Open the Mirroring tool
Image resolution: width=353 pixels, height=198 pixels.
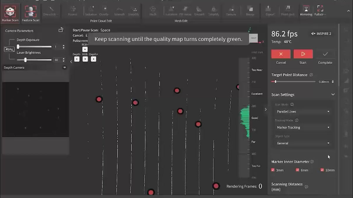tap(306, 11)
